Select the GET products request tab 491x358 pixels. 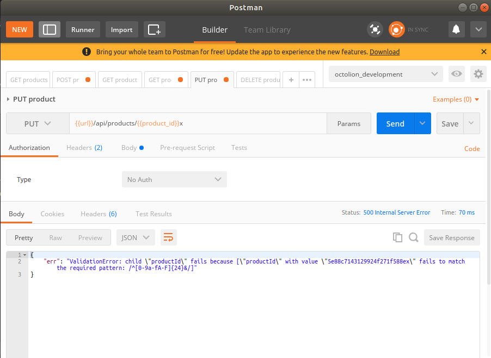28,80
